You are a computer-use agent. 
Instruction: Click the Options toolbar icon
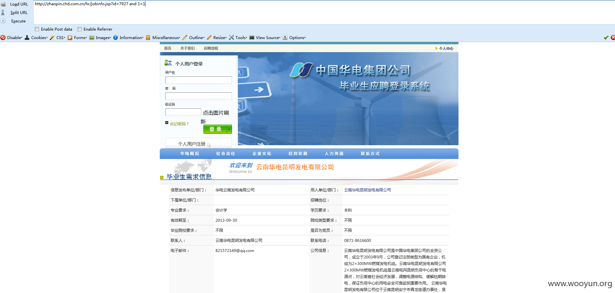(x=285, y=37)
